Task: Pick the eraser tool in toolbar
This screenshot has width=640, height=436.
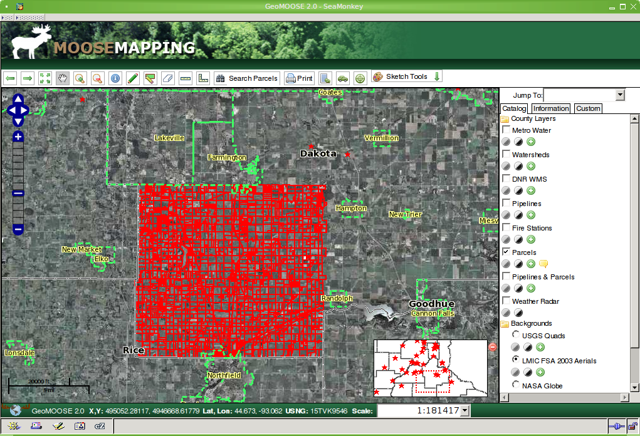Action: [167, 78]
